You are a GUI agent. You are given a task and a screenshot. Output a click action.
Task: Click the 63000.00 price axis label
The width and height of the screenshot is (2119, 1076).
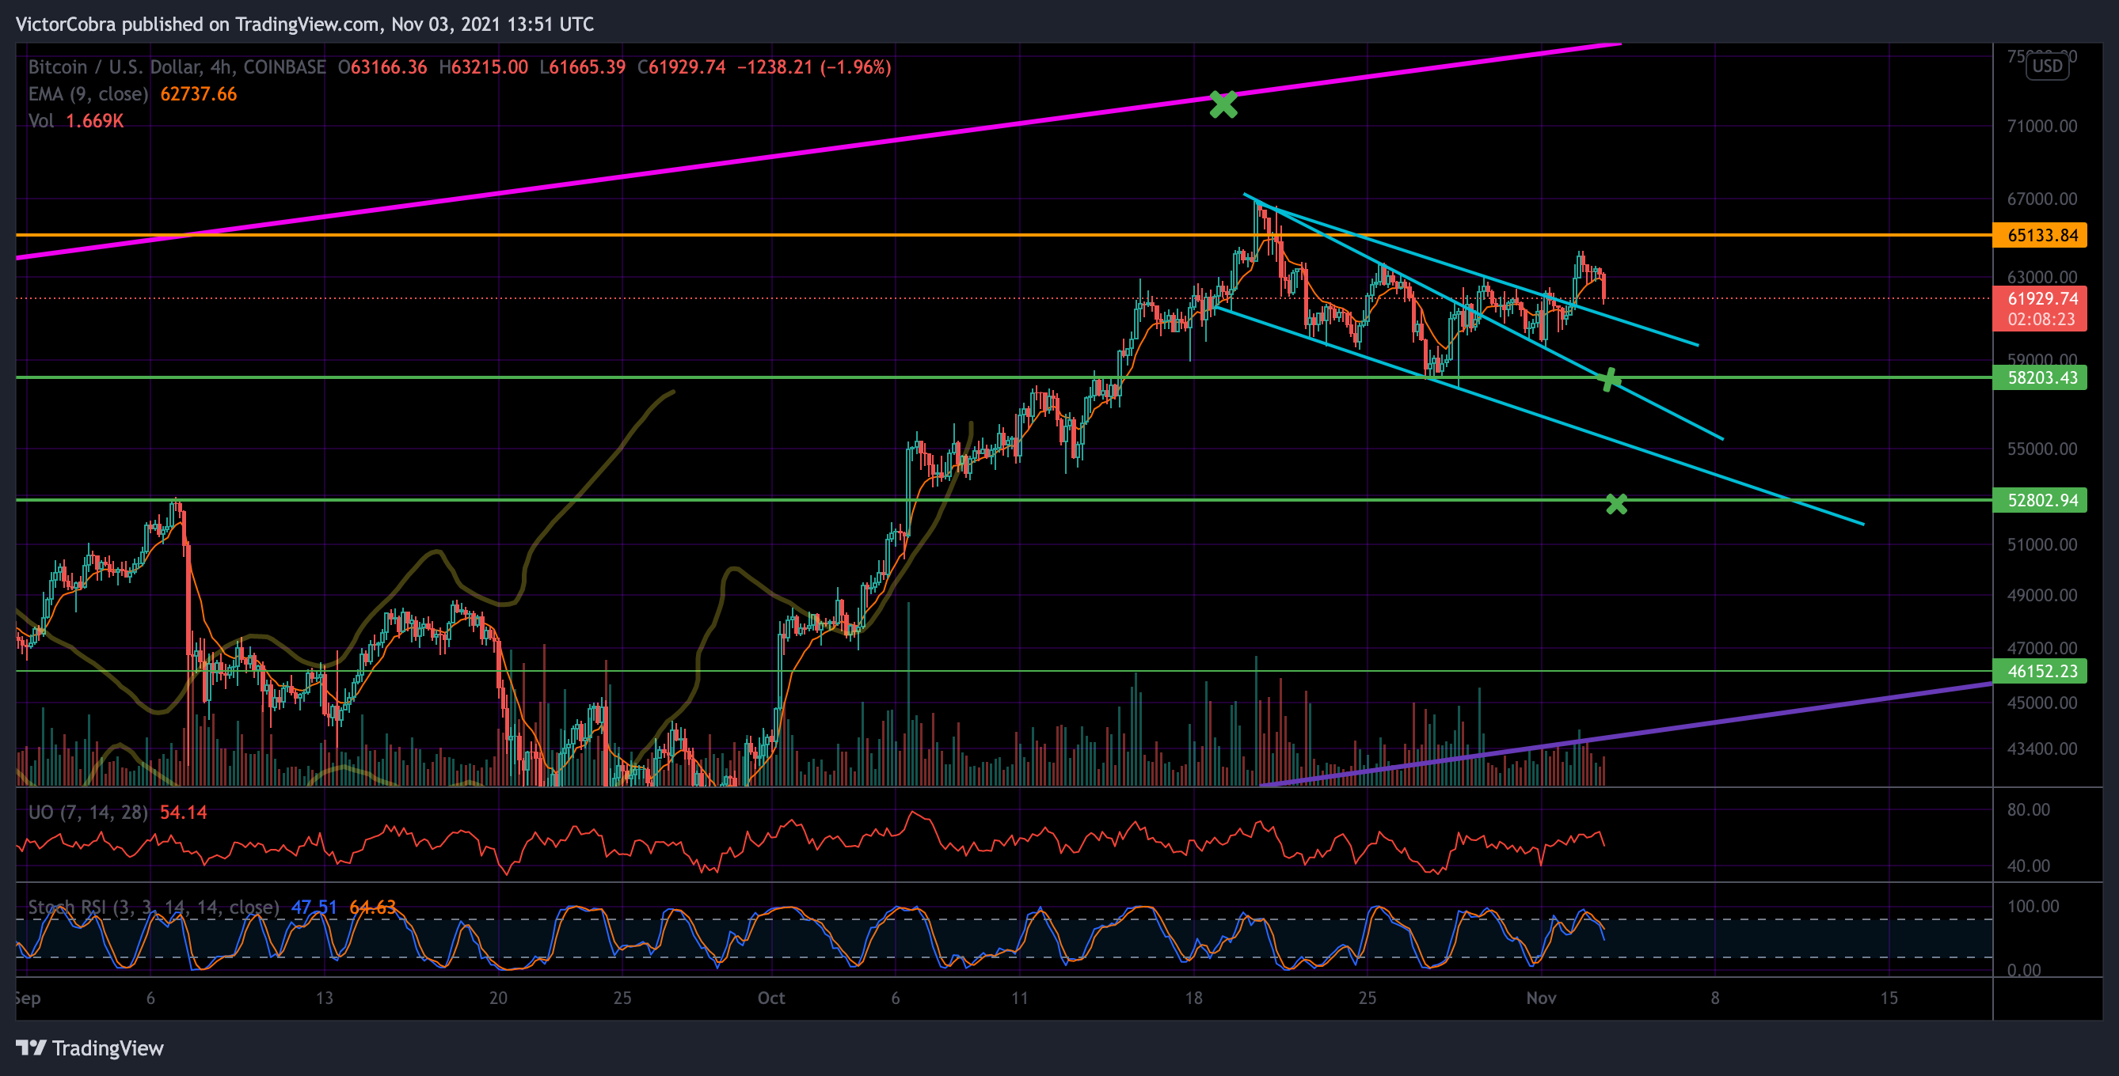(2041, 277)
